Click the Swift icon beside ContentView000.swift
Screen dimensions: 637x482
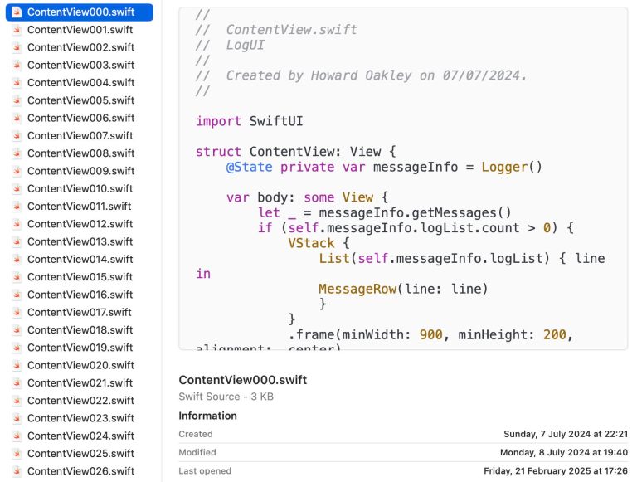pyautogui.click(x=17, y=12)
